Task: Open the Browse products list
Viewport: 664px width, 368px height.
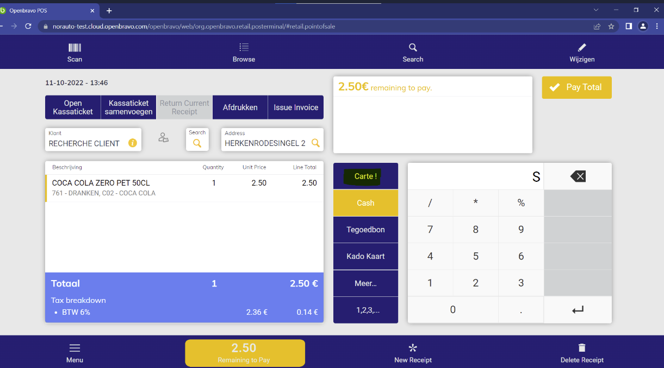Action: (x=244, y=53)
